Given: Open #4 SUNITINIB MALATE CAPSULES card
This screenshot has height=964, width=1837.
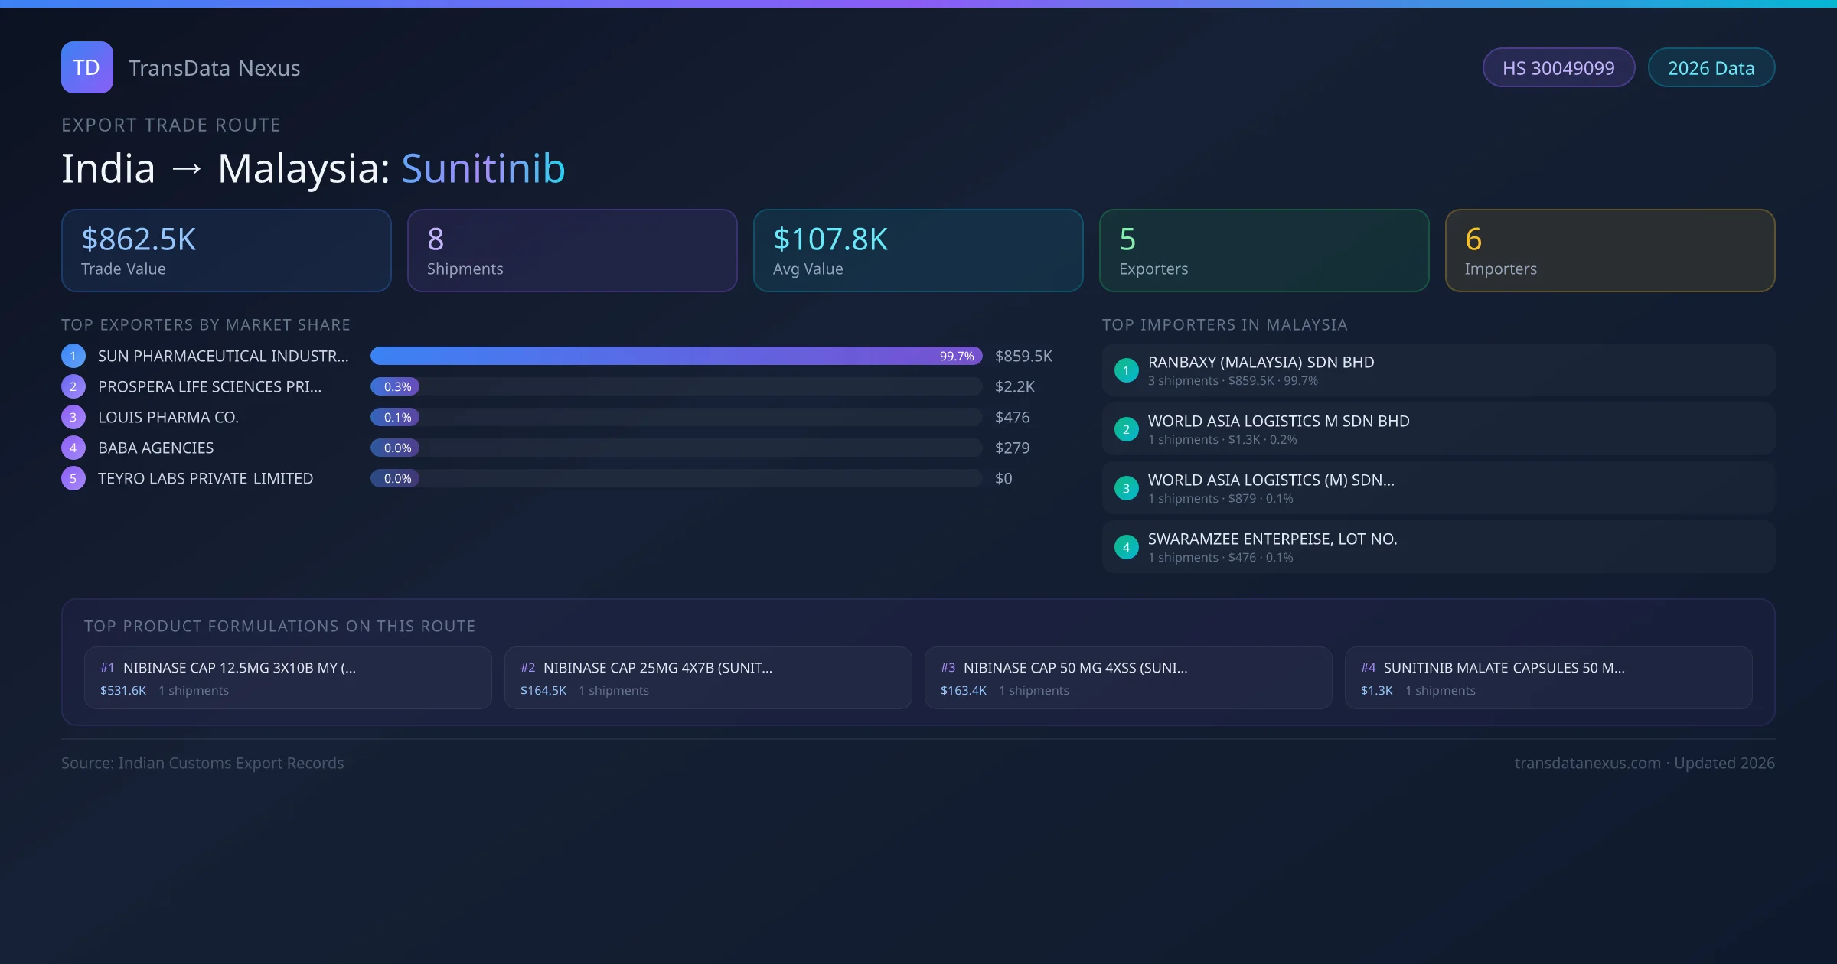Looking at the screenshot, I should pos(1548,678).
